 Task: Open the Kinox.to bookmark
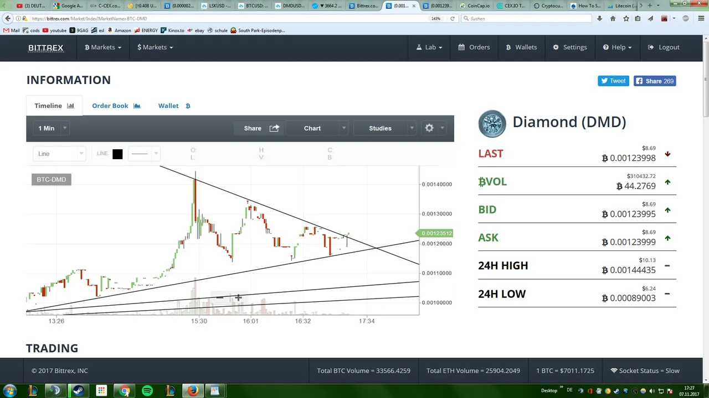pos(172,30)
